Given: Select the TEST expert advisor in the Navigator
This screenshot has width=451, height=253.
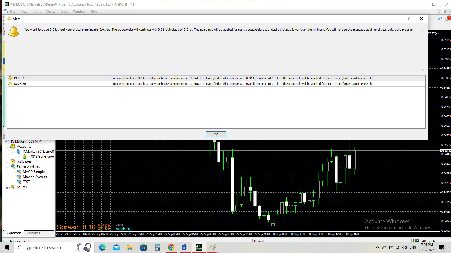Looking at the screenshot, I should [x=26, y=182].
